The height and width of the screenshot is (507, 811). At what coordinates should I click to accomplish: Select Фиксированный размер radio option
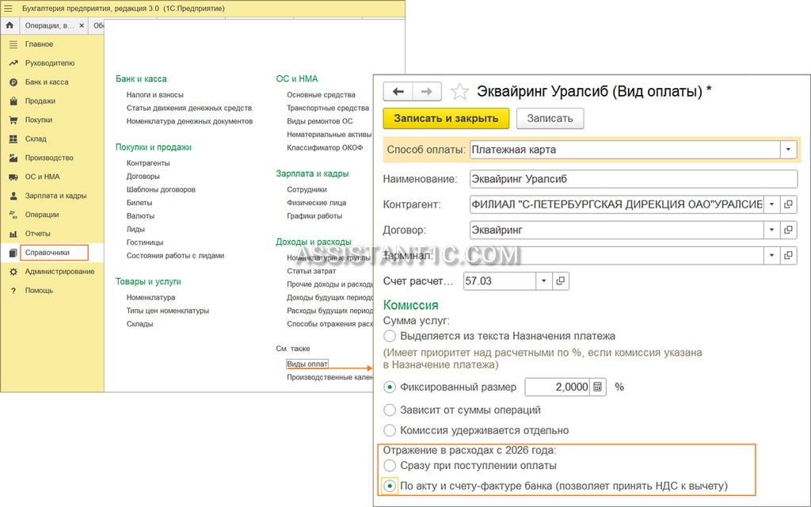click(x=390, y=387)
